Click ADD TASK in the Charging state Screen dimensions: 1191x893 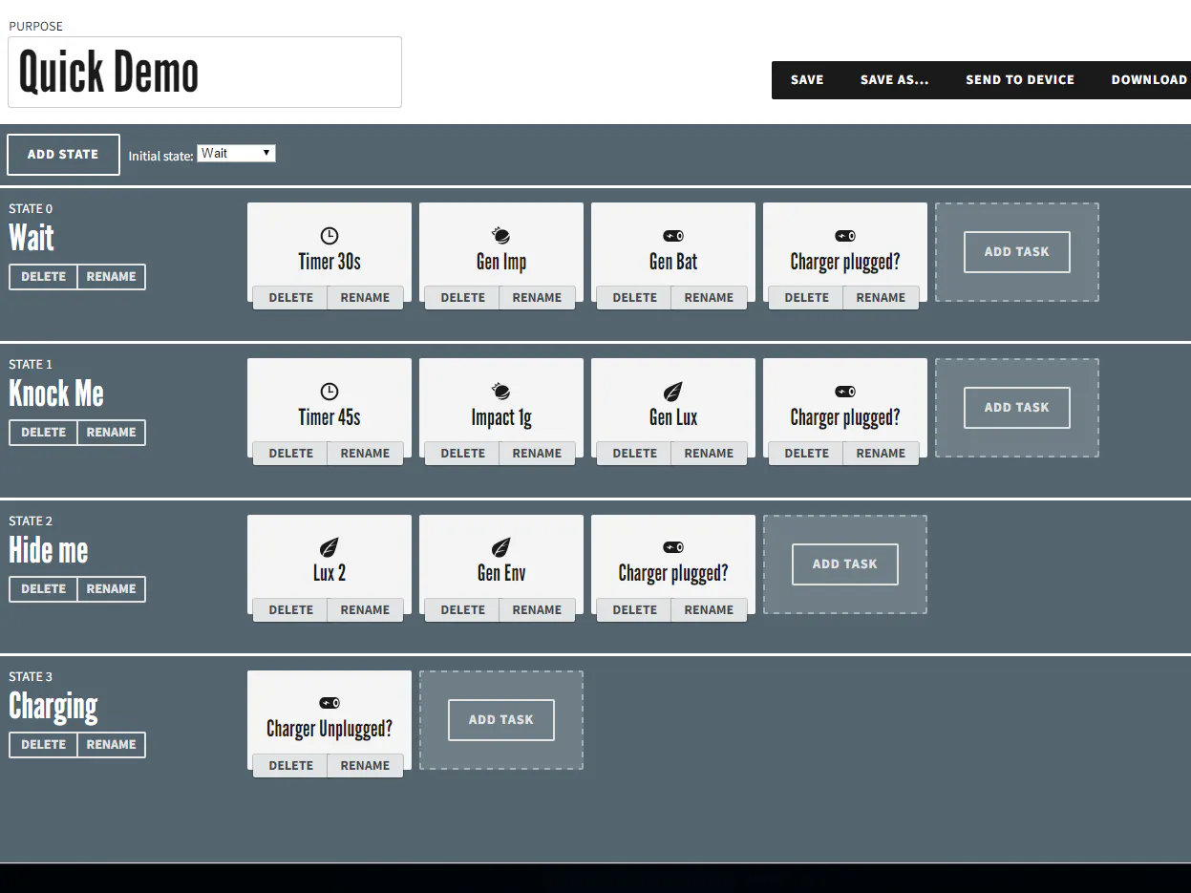point(500,720)
